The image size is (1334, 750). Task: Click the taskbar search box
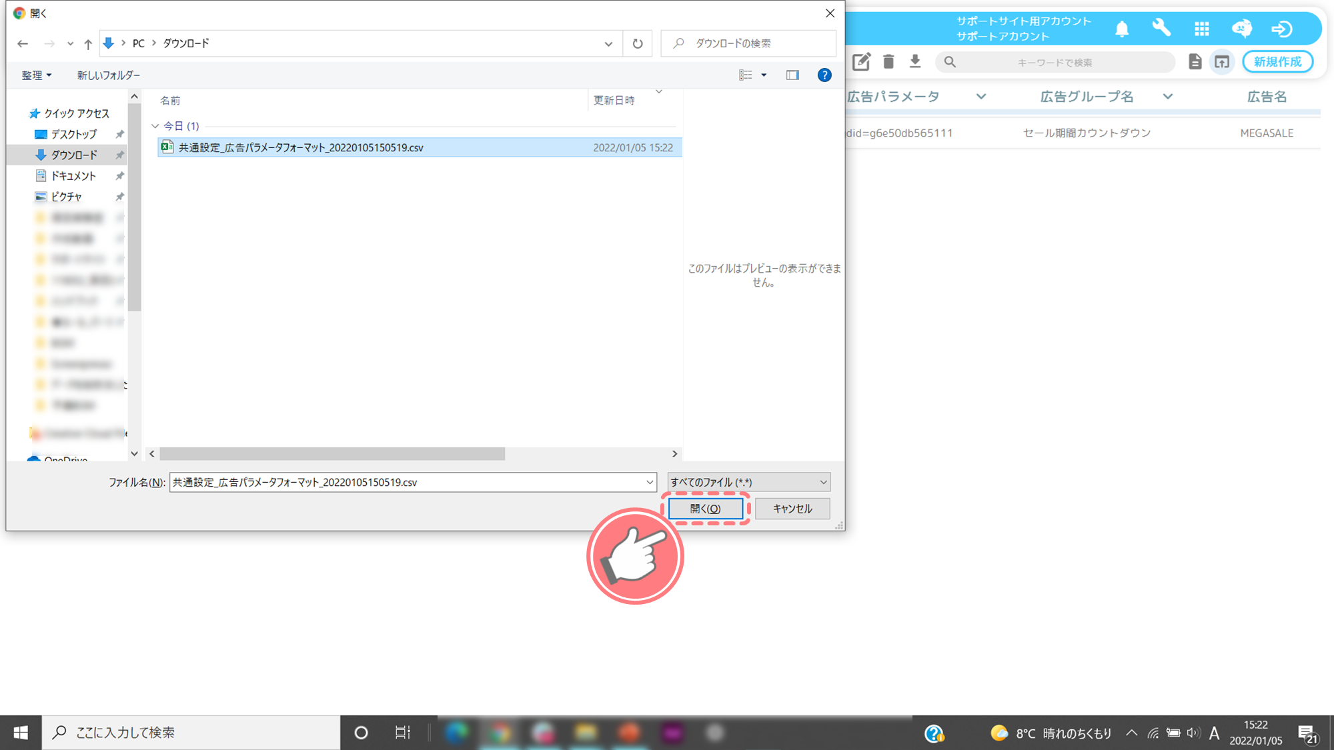(x=191, y=733)
